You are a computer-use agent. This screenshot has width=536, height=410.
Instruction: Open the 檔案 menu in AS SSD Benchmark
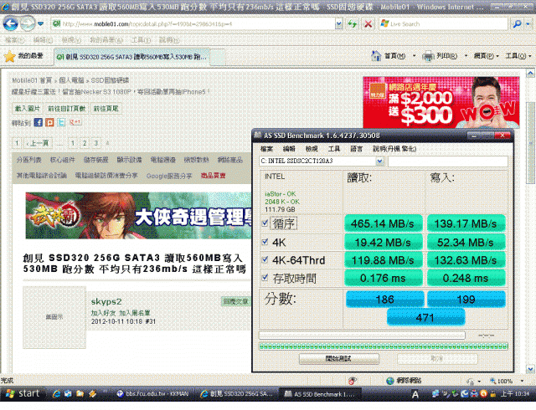(266, 149)
